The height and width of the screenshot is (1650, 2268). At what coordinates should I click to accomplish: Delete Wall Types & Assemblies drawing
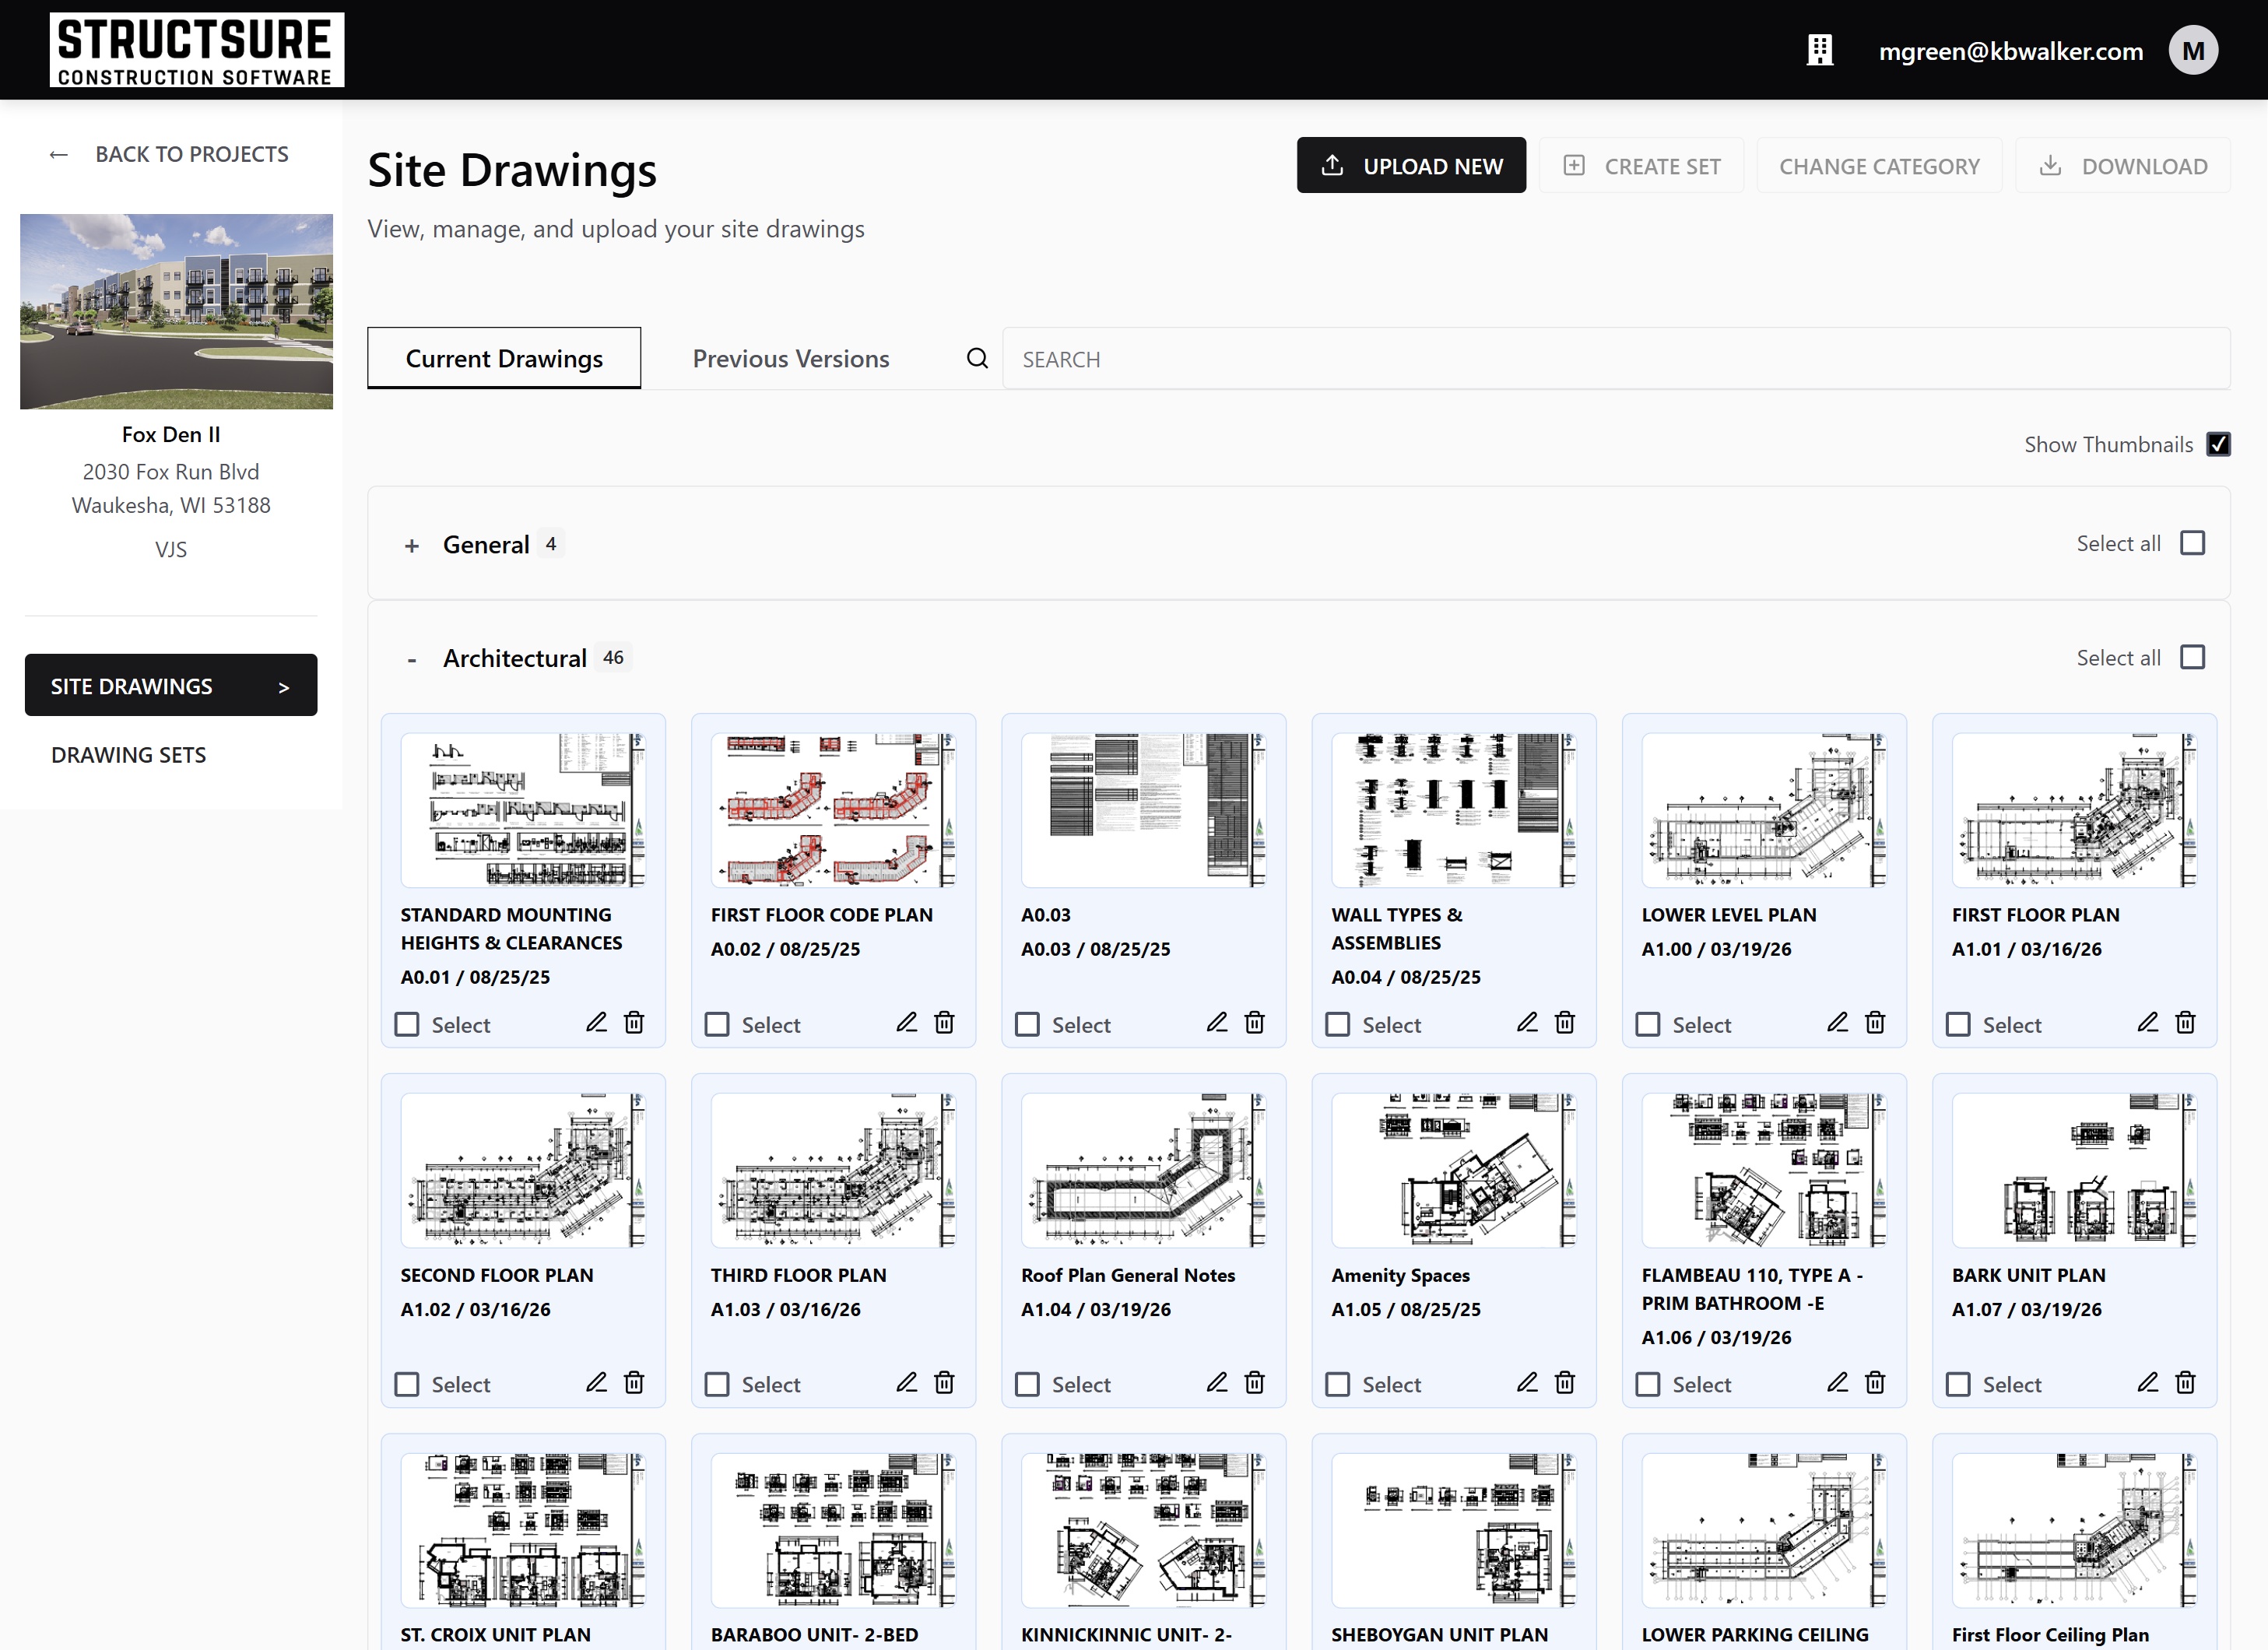click(x=1565, y=1022)
